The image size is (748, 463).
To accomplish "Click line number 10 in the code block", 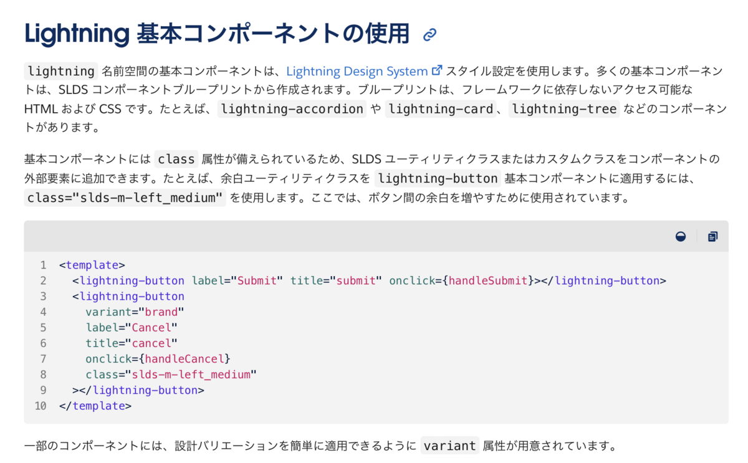I will point(41,405).
